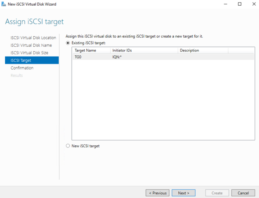Click the Create button
The height and width of the screenshot is (198, 259).
217,193
